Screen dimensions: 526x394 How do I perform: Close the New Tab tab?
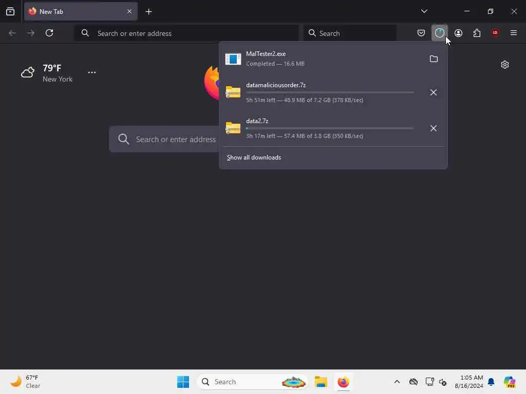(x=129, y=11)
